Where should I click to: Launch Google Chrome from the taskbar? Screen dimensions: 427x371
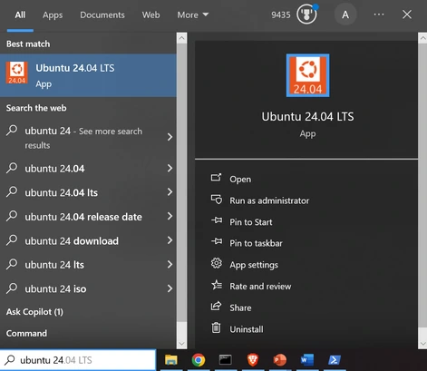(x=199, y=360)
